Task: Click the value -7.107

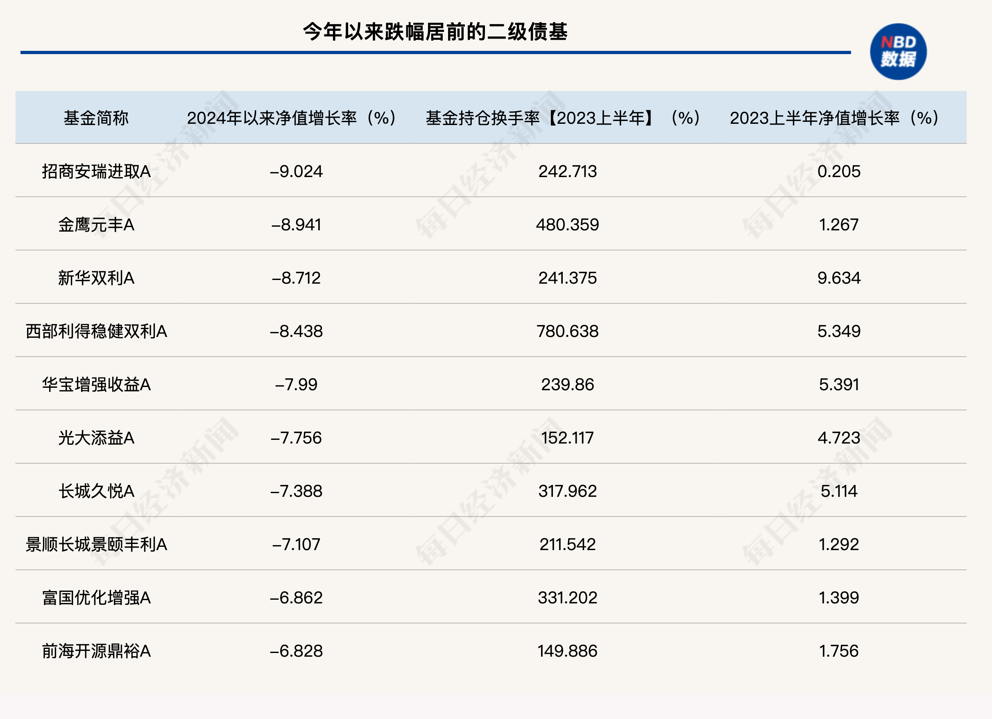Action: pos(296,544)
